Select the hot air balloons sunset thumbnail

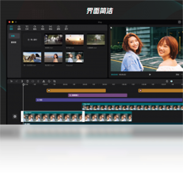[x=75, y=40]
